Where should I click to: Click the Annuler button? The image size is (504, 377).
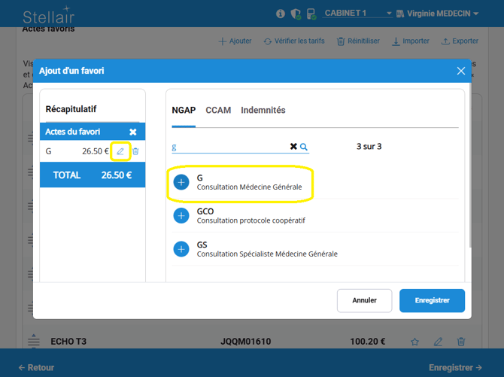pyautogui.click(x=364, y=300)
